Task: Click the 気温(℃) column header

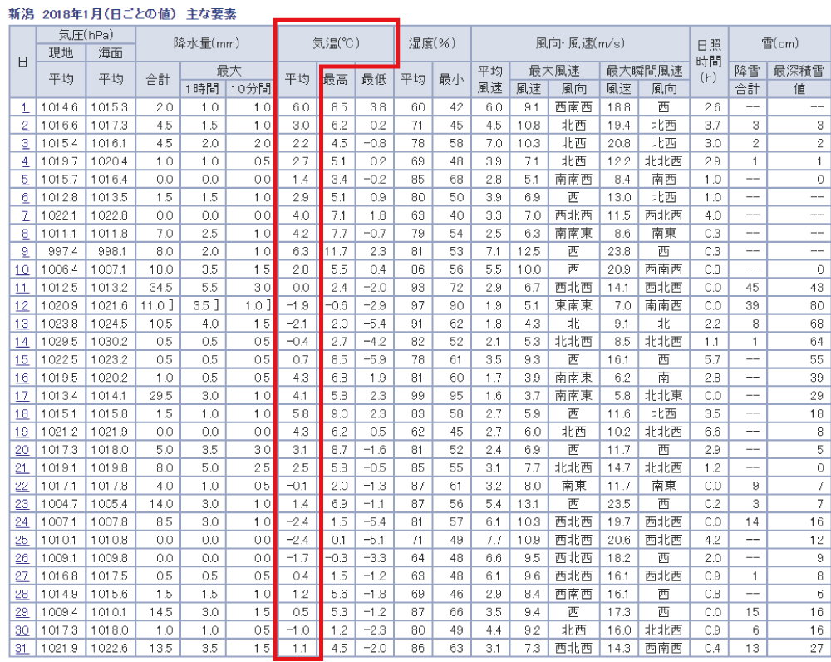Action: pyautogui.click(x=336, y=43)
